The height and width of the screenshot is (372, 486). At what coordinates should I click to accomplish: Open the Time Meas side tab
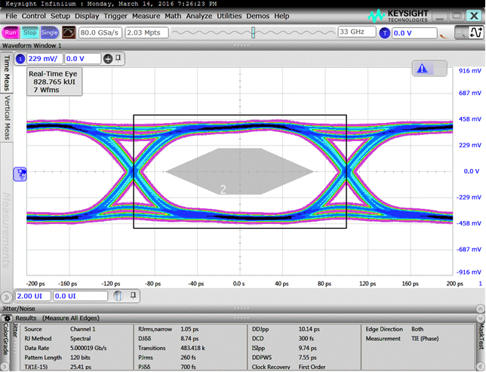pyautogui.click(x=8, y=73)
